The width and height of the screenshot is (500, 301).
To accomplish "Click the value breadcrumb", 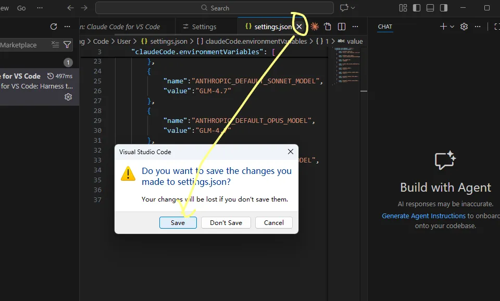I will (350, 42).
